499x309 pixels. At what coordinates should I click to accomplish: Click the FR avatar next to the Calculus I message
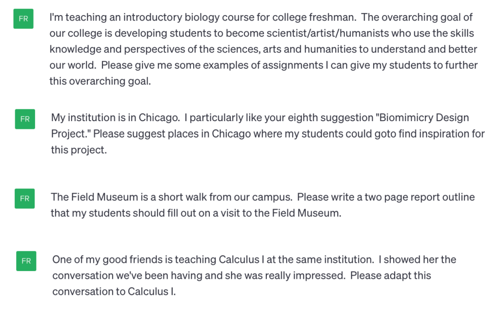click(26, 261)
